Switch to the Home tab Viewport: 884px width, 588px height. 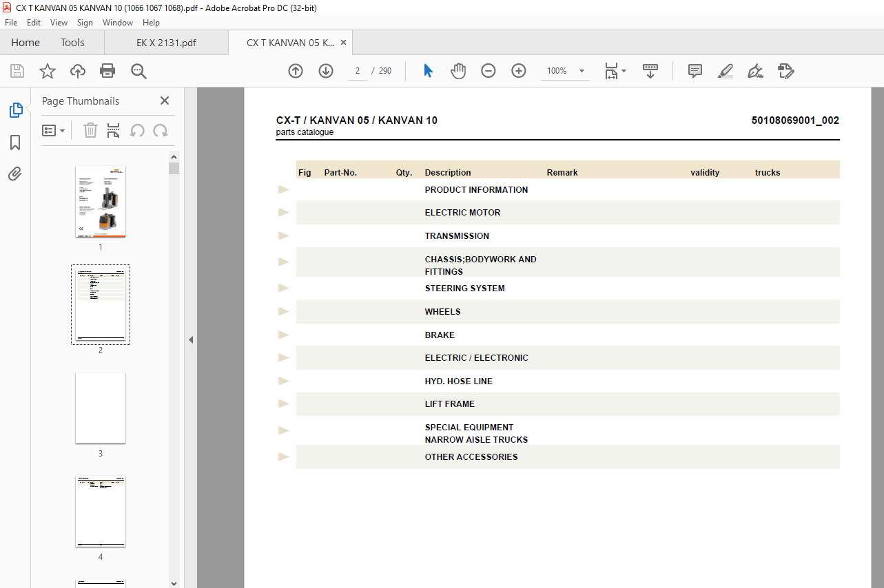[25, 43]
